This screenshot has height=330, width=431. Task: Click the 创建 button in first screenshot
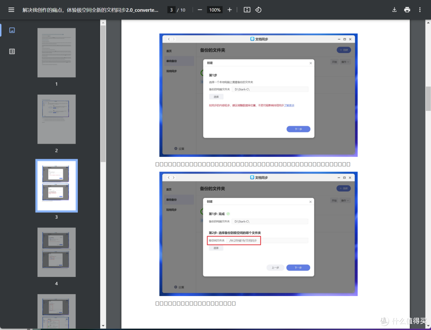click(x=344, y=50)
